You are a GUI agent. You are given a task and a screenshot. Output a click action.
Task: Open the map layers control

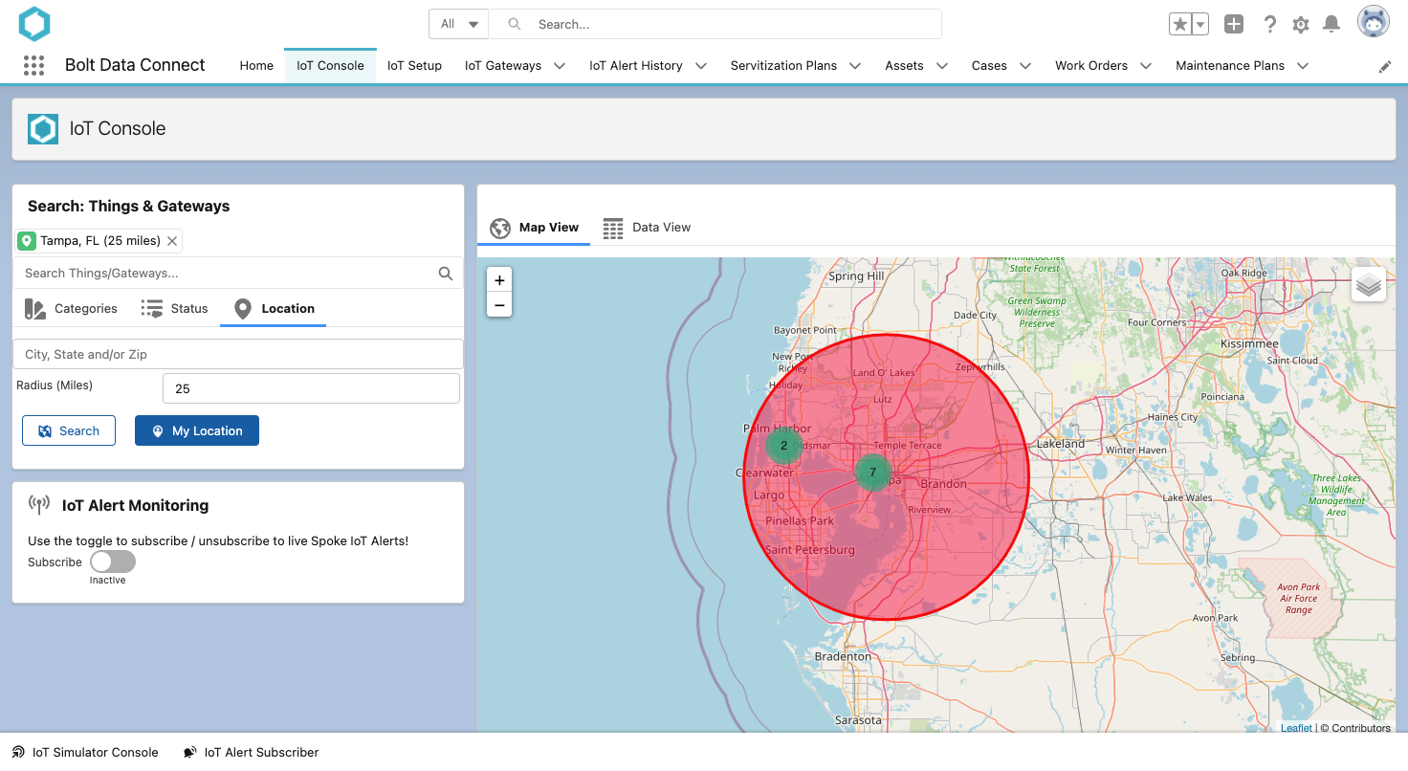[1369, 285]
